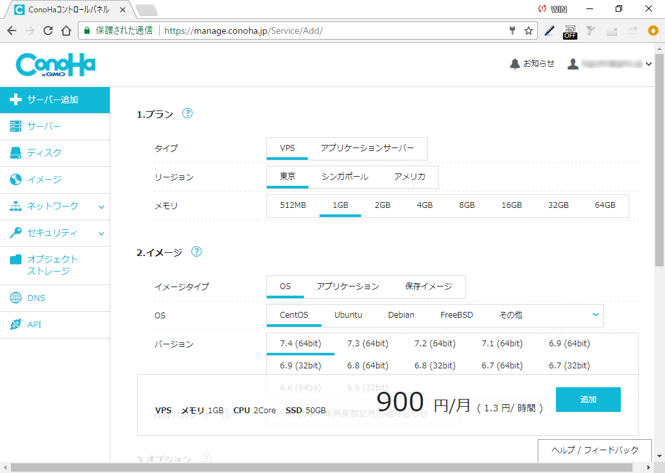Screen dimensions: 665x473
Task: Click the browser home icon
Action: point(66,31)
